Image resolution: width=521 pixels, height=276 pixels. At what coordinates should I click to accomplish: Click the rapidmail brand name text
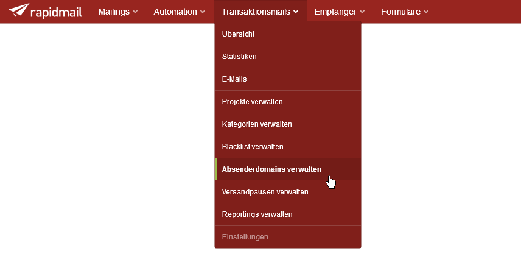click(x=56, y=12)
